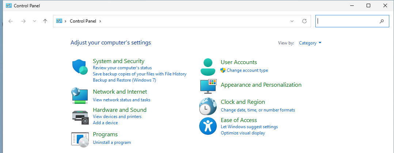Go forward using the right arrow
The image size is (394, 153).
click(23, 21)
